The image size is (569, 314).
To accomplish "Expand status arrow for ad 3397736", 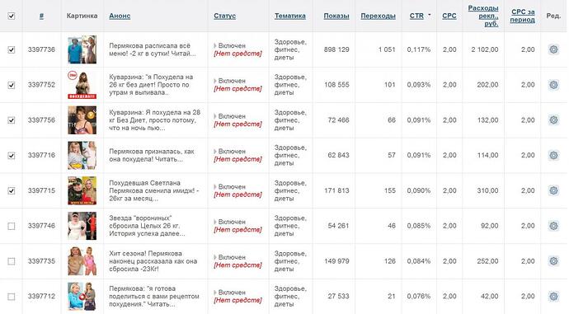I will (215, 45).
